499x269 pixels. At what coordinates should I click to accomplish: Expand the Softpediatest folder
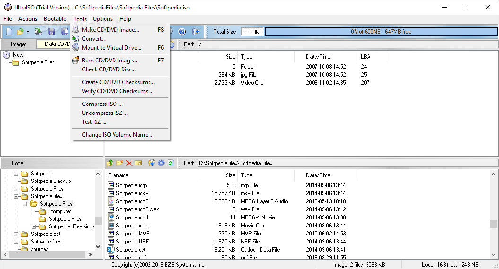click(x=16, y=234)
